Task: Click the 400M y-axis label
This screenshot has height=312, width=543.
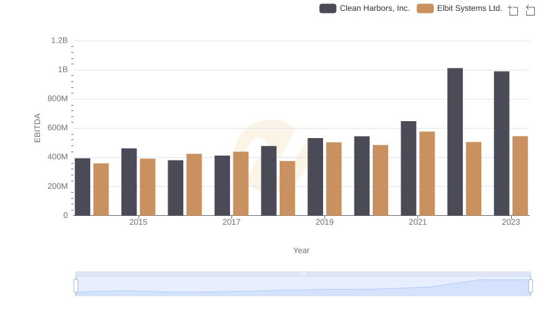Action: coord(58,157)
